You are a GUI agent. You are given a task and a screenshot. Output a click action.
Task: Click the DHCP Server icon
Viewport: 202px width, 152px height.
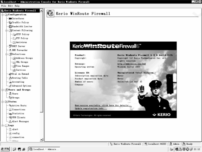tap(10, 46)
